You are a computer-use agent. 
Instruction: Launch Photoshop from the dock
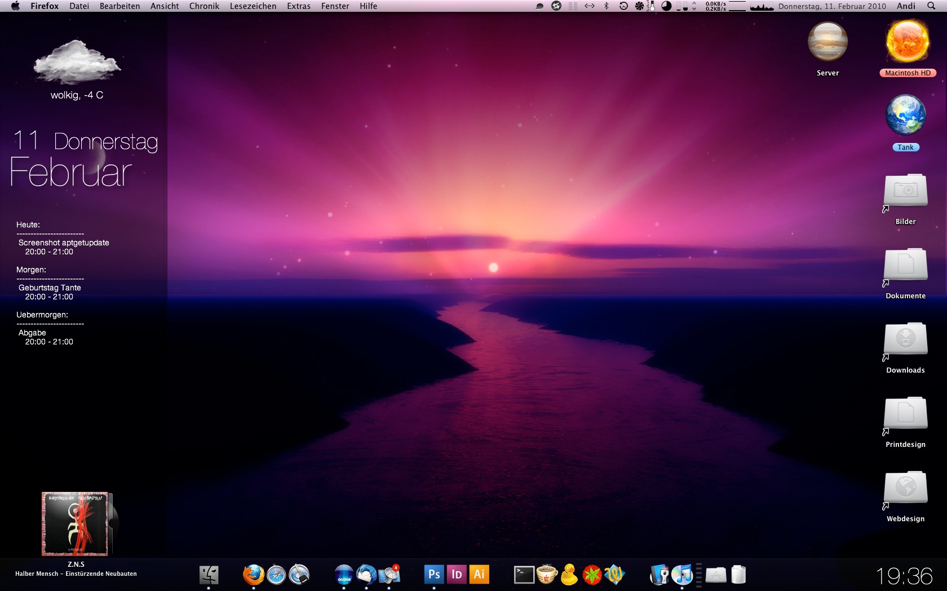click(x=433, y=575)
